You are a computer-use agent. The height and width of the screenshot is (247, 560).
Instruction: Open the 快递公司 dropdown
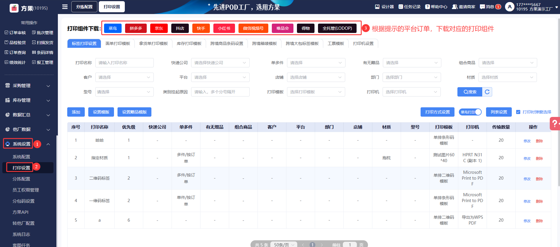220,63
